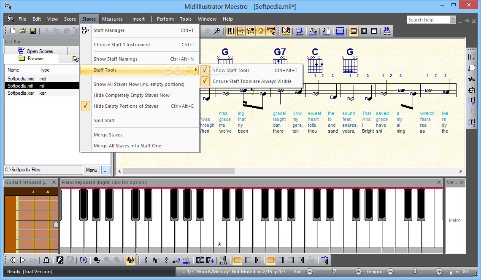Viewport: 481px width, 280px height.
Task: Toggle guitar fretboard panel toolbar icon
Action: [240, 31]
